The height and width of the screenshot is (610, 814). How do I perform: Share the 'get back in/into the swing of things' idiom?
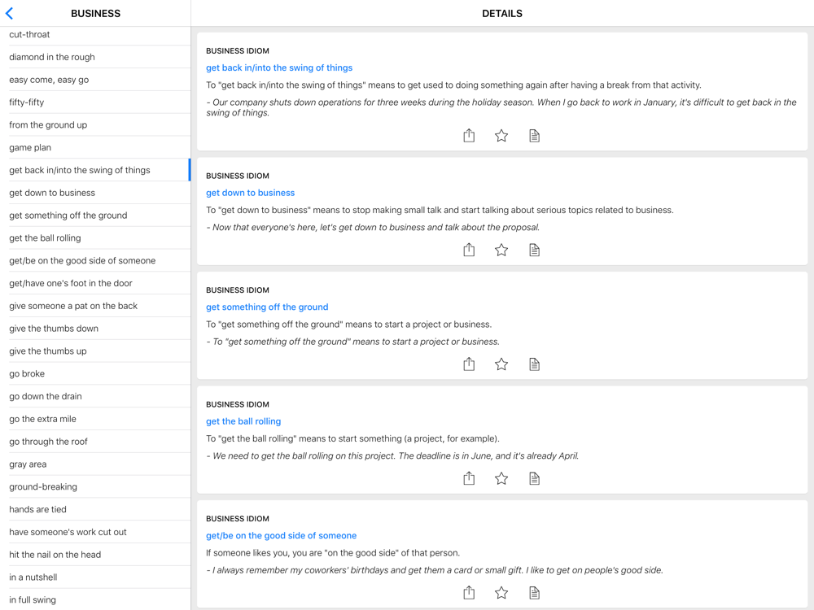[469, 136]
